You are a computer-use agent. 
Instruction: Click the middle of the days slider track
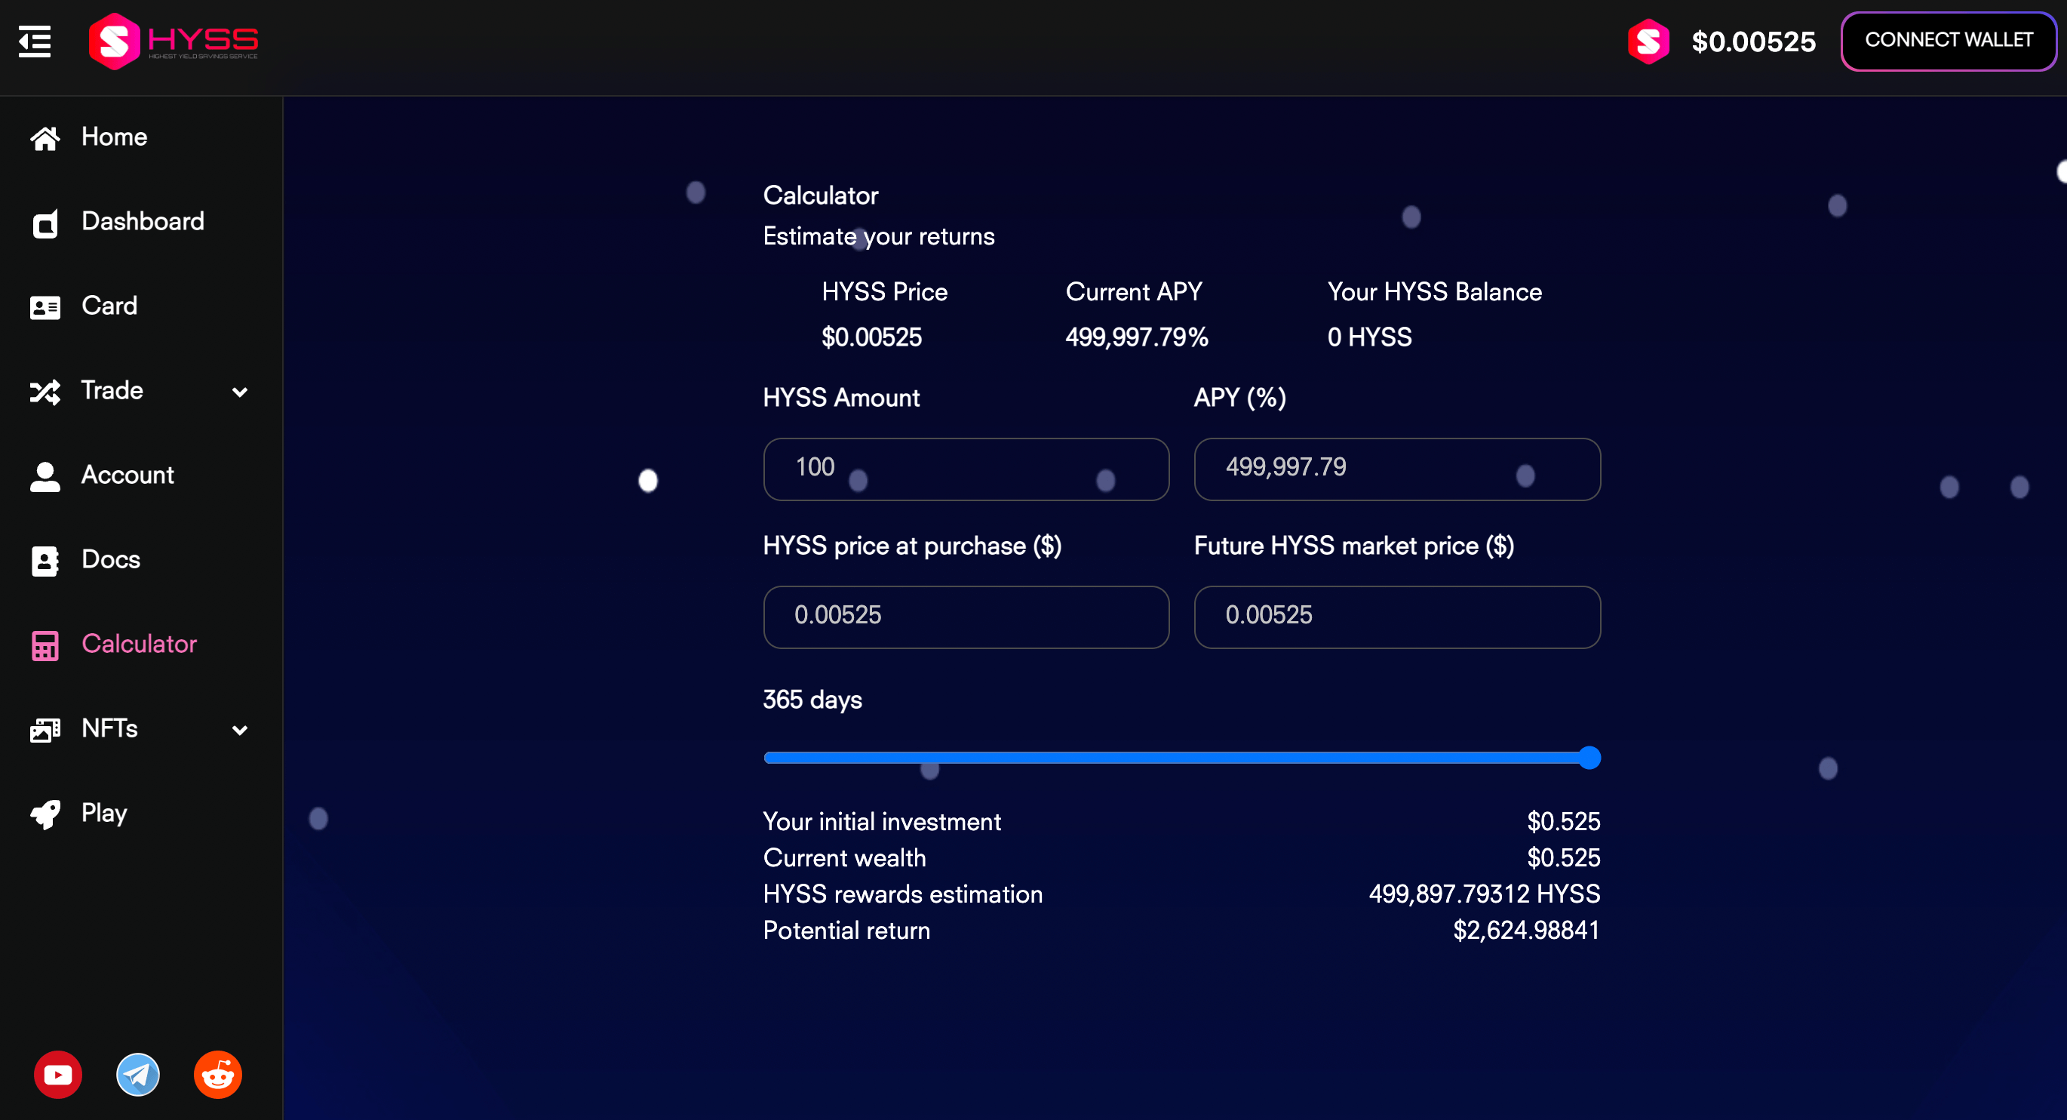click(x=1182, y=758)
